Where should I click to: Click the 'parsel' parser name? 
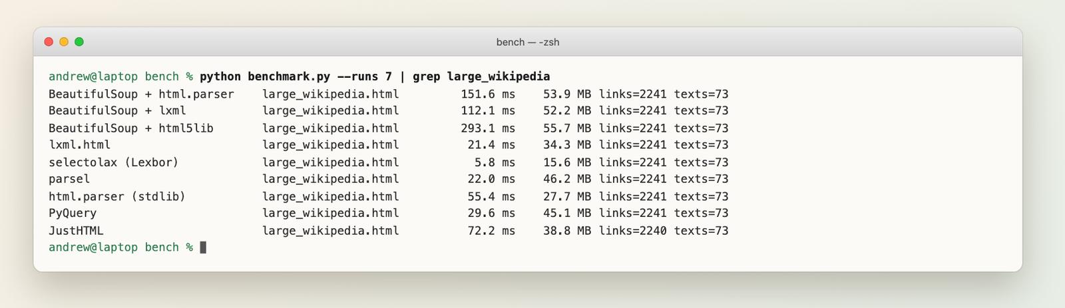(x=69, y=179)
